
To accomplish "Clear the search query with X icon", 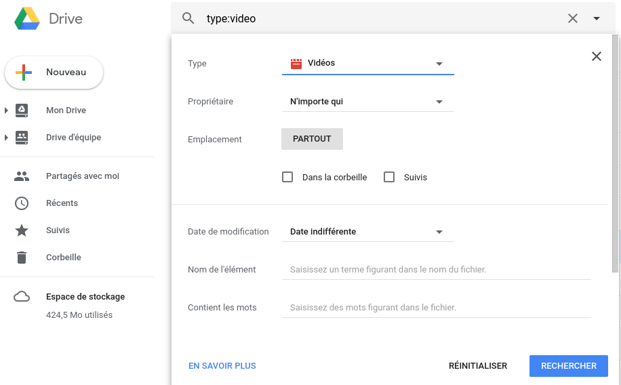I will tap(573, 18).
